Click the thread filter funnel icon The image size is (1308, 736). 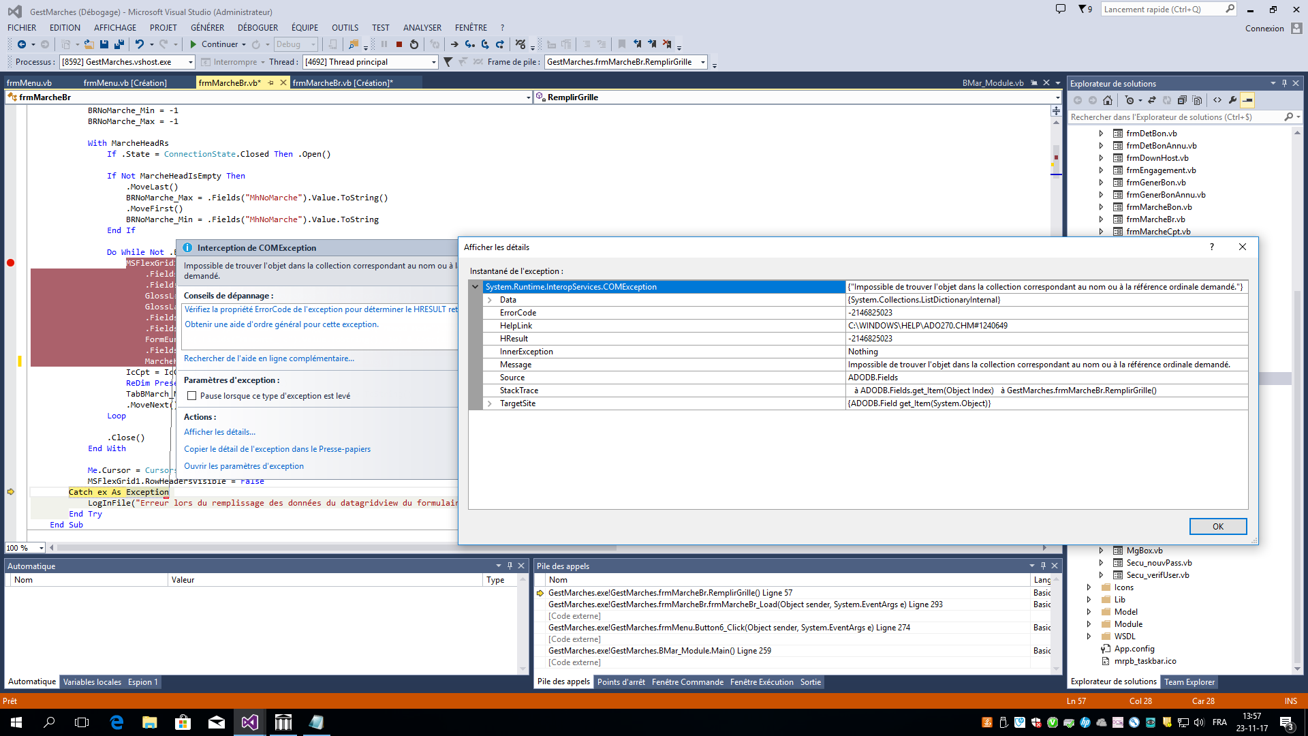point(448,62)
